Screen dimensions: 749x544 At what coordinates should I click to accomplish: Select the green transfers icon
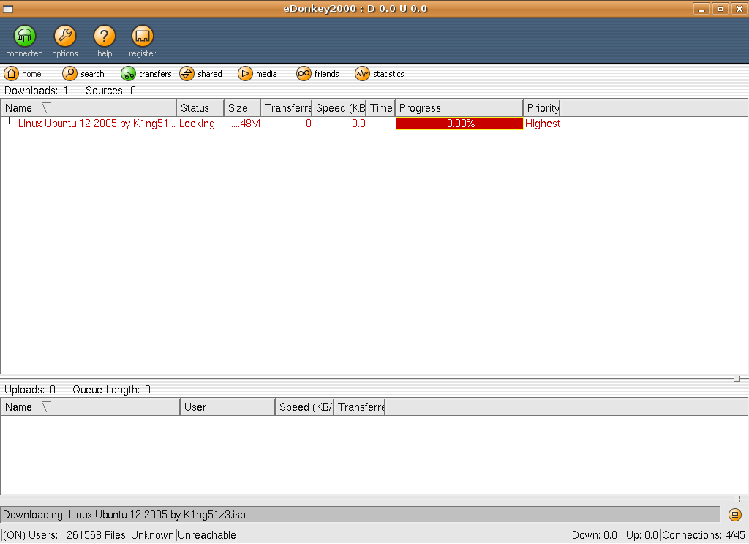[x=128, y=74]
